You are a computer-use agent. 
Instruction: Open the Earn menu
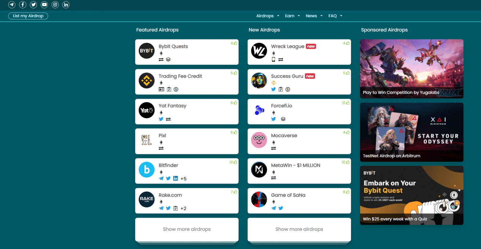tap(290, 16)
